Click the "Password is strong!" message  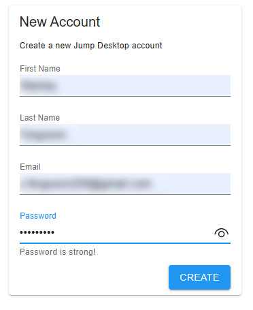[x=58, y=252]
